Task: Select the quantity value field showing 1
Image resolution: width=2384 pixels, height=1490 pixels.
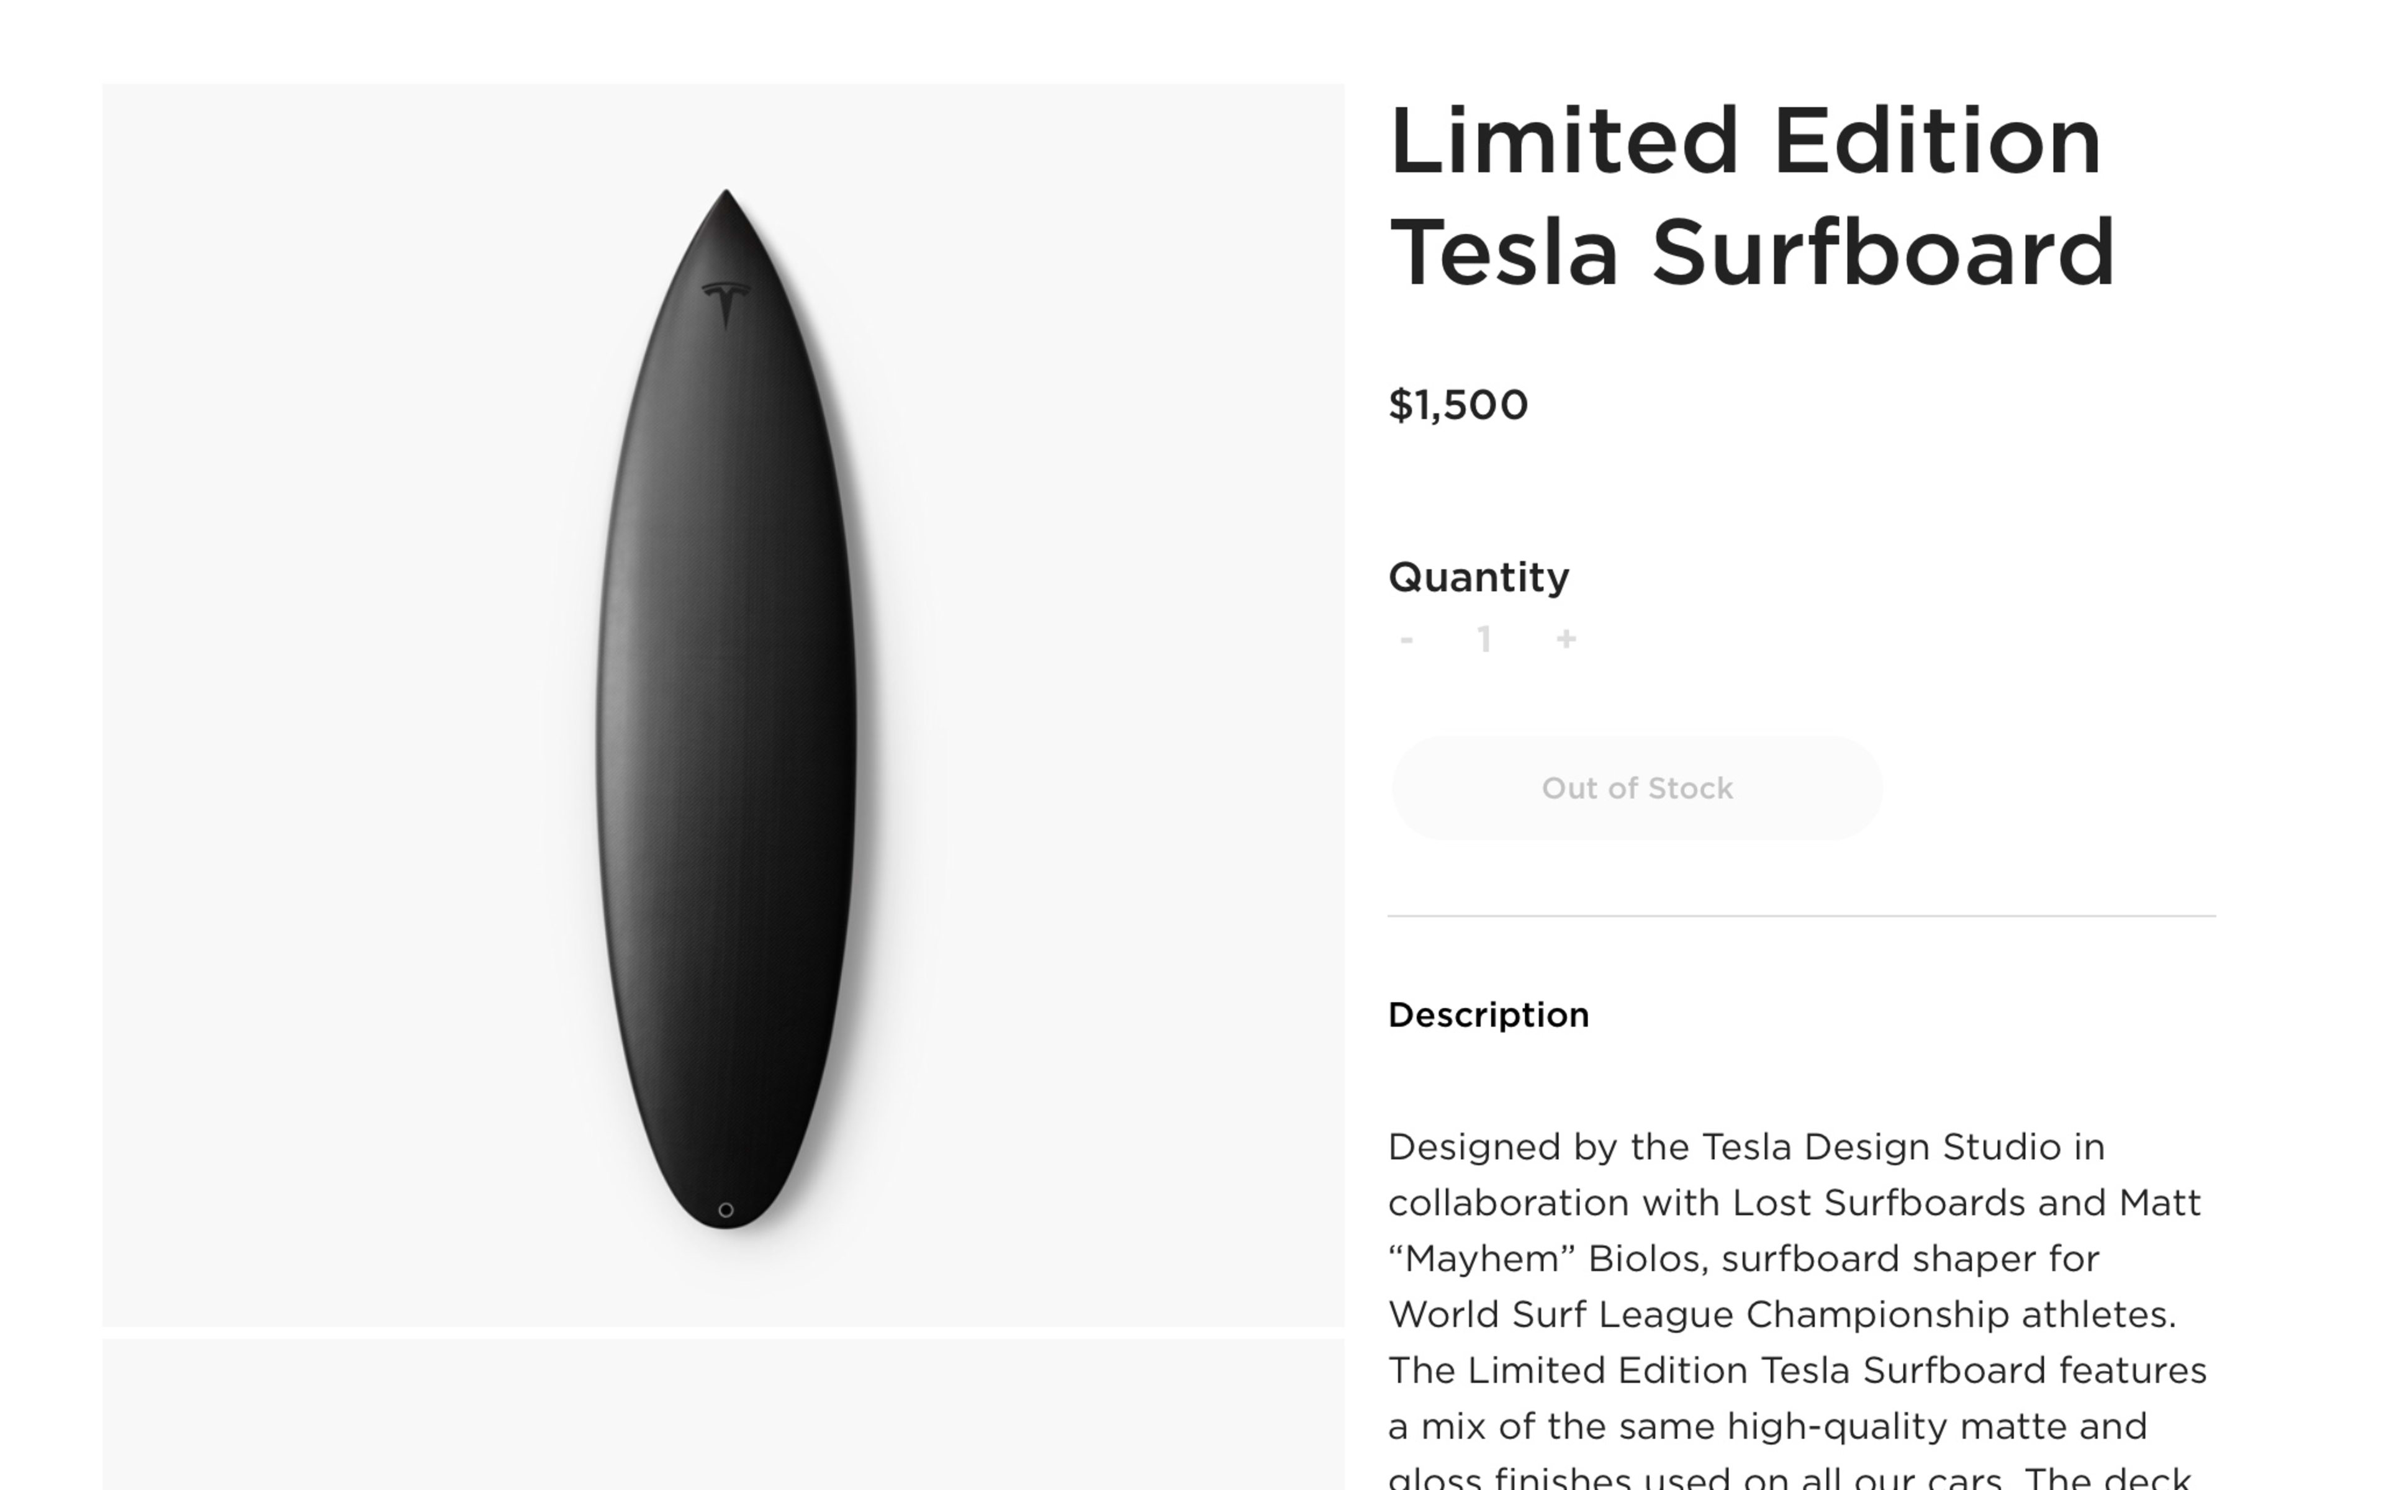Action: click(x=1484, y=641)
